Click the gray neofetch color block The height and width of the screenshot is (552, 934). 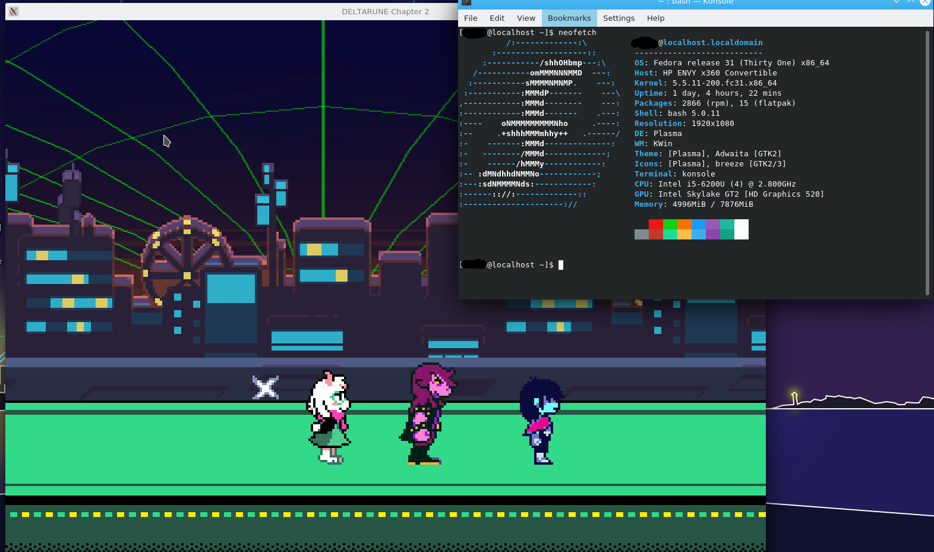point(641,234)
